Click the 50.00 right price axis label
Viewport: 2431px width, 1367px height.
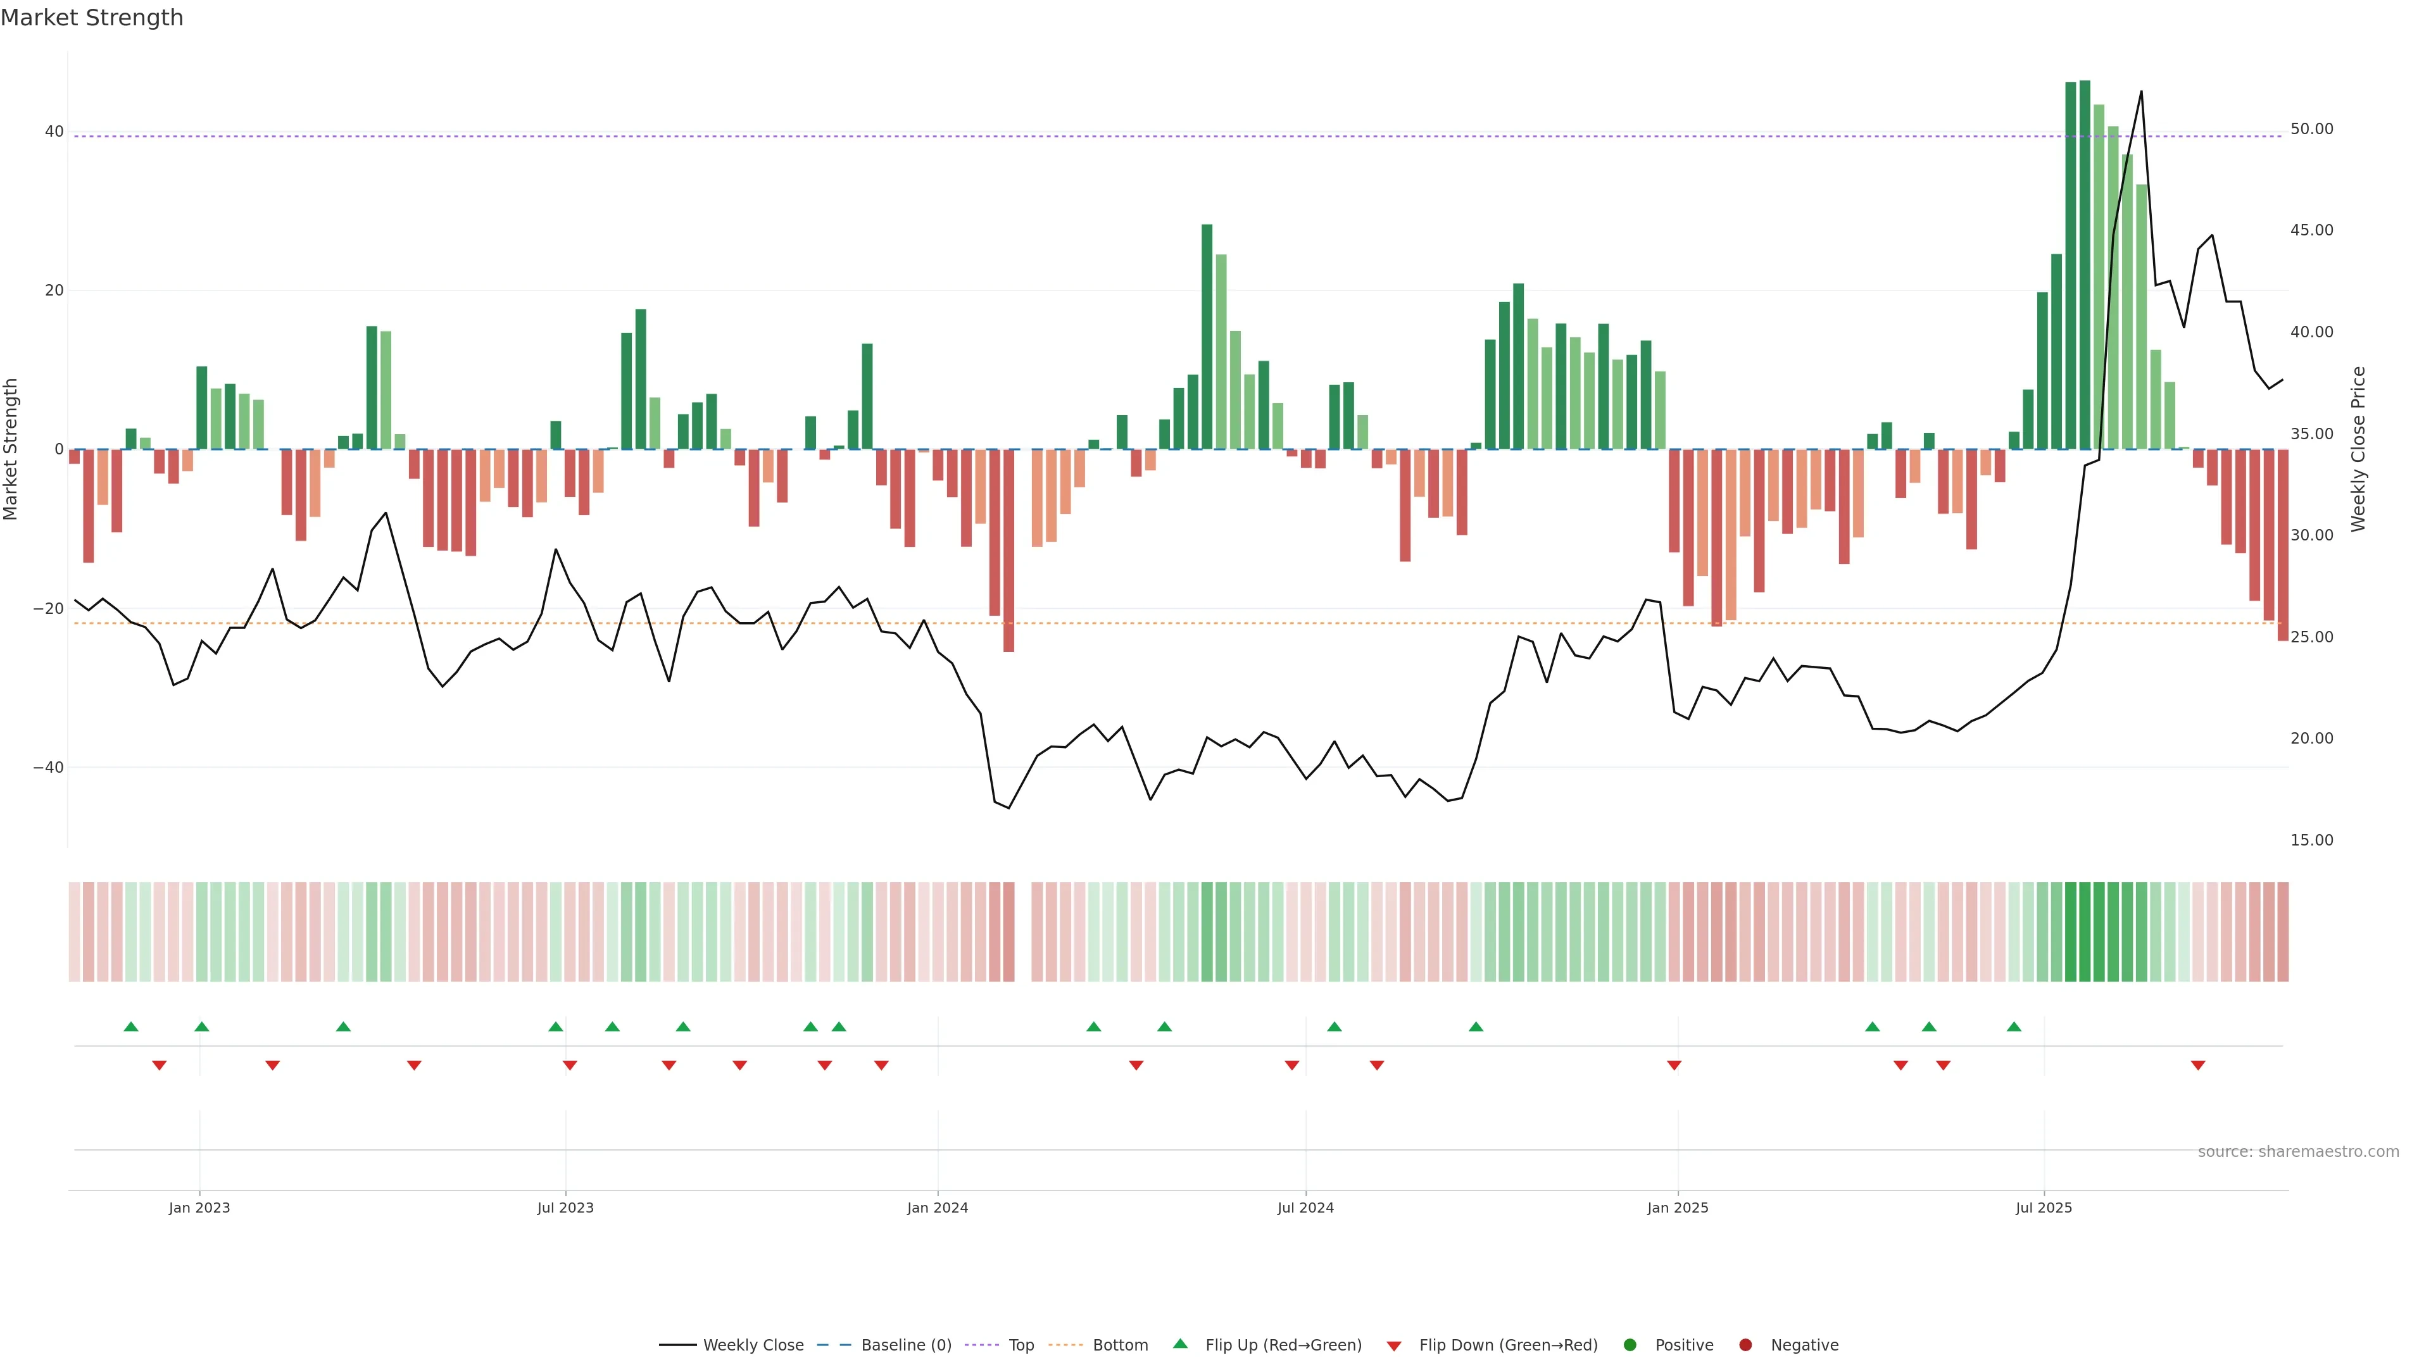2311,128
